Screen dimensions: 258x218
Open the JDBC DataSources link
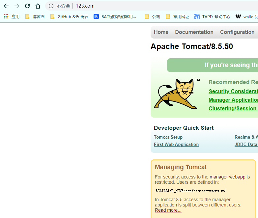click(x=246, y=144)
